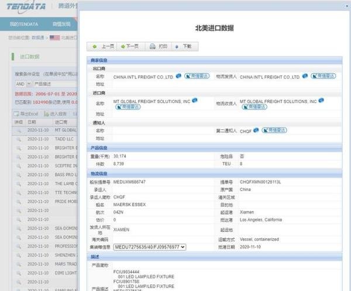Open detail magnifier for MARS TRAD row
Image resolution: width=351 pixels, height=291 pixels.
click(x=19, y=264)
